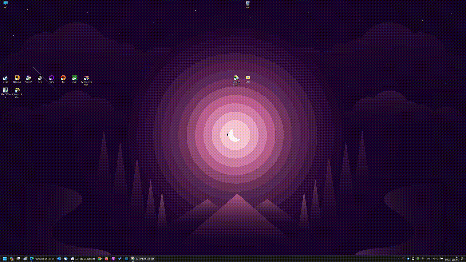466x262 pixels.
Task: Launch the EA app shortcut
Action: pos(63,78)
